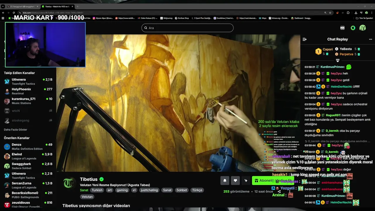Select the Turkish tag
This screenshot has height=211, width=375.
[97, 190]
